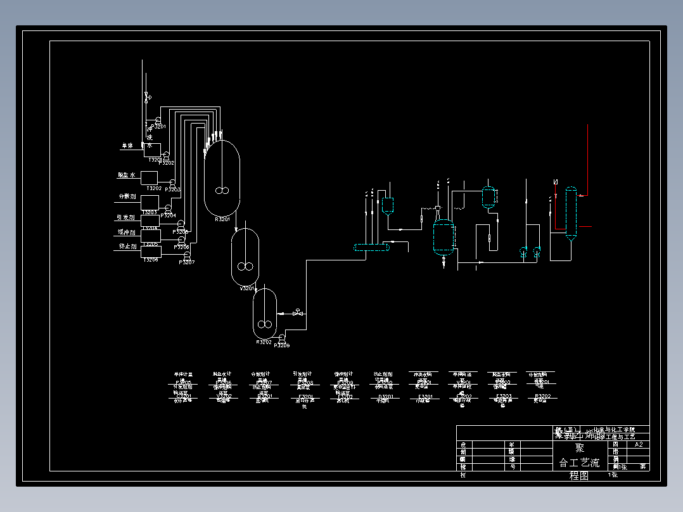The image size is (683, 512).
Task: Click the 聚 title character in title block
Action: coord(579,448)
